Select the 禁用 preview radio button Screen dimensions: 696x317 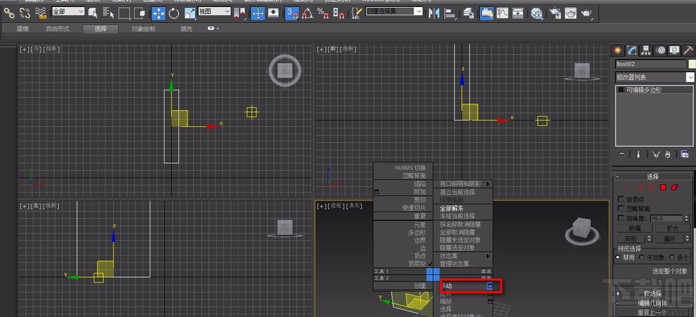coord(618,257)
